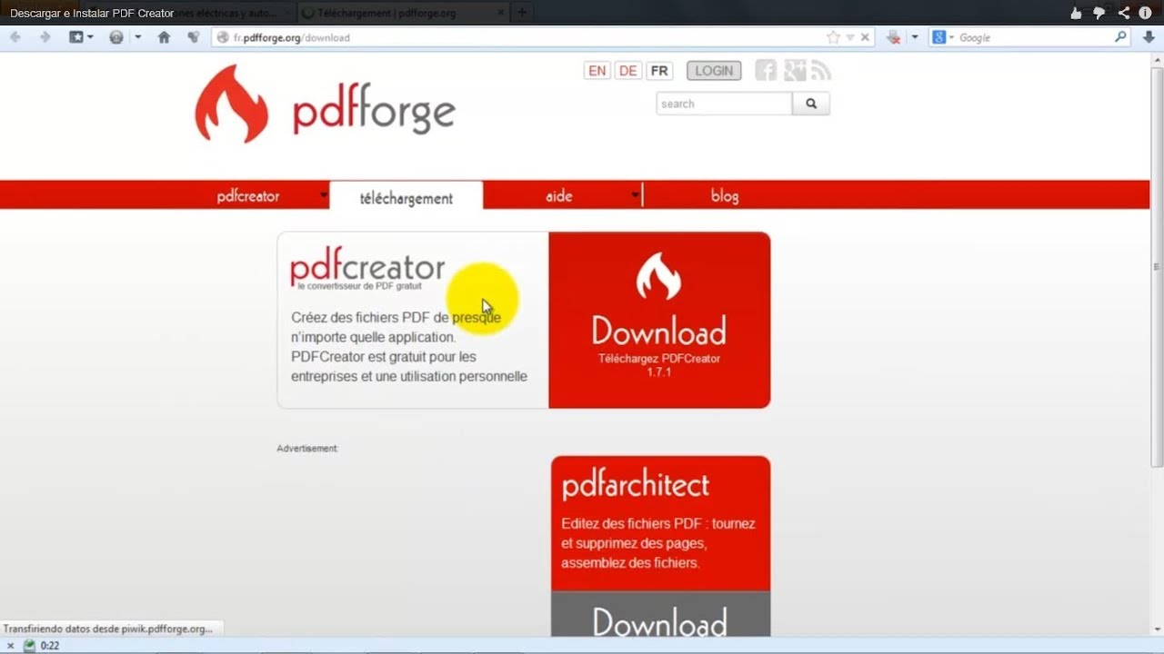1164x654 pixels.
Task: Click the browser forward arrow
Action: point(44,37)
